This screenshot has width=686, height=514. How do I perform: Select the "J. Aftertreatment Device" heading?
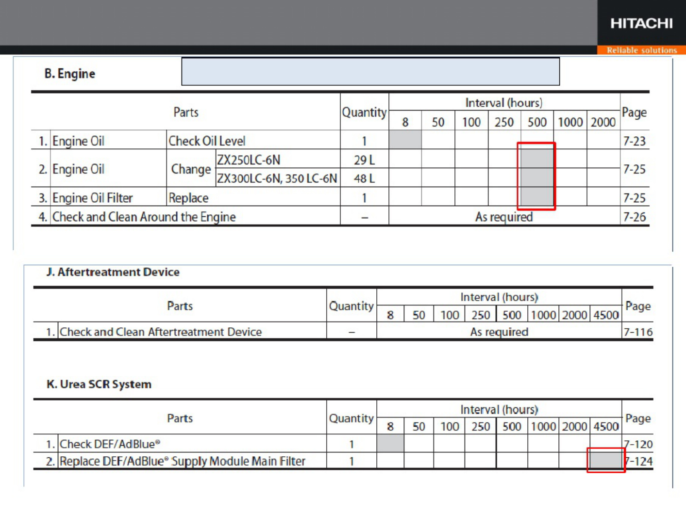tap(113, 272)
